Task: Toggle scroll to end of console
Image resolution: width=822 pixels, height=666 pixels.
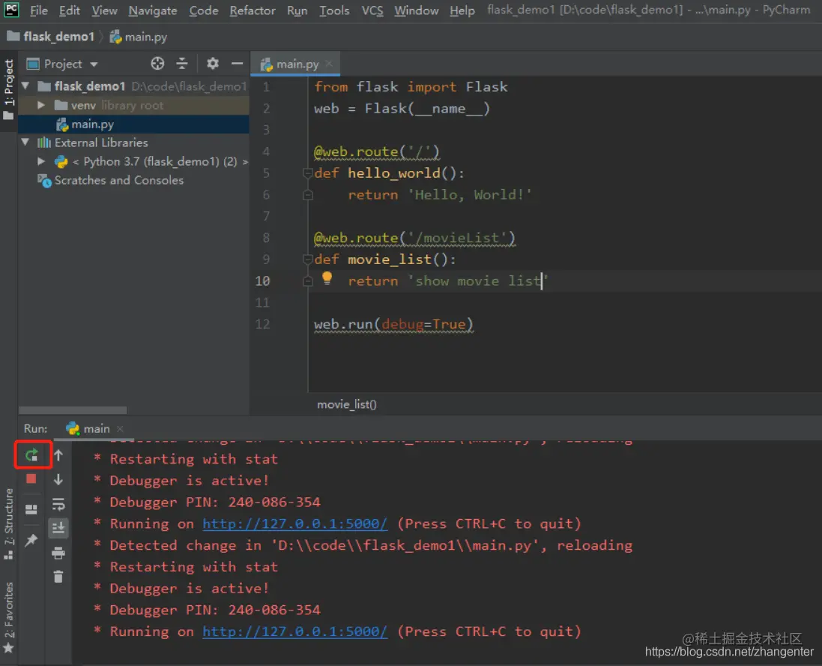Action: tap(58, 528)
